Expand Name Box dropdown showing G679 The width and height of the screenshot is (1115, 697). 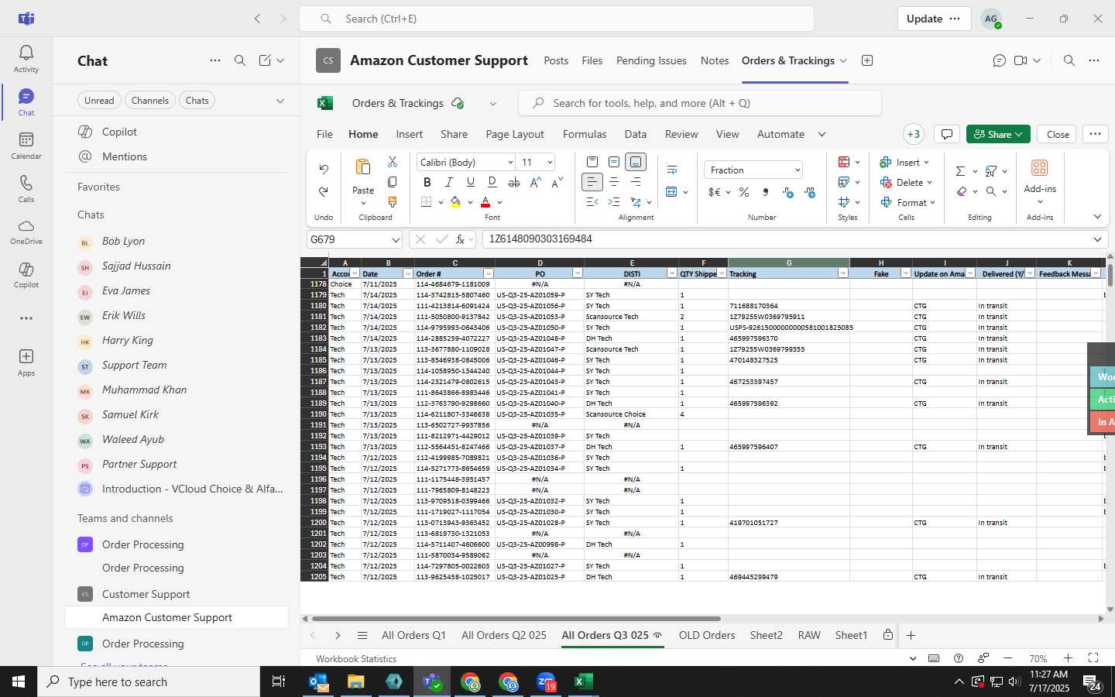pos(395,240)
